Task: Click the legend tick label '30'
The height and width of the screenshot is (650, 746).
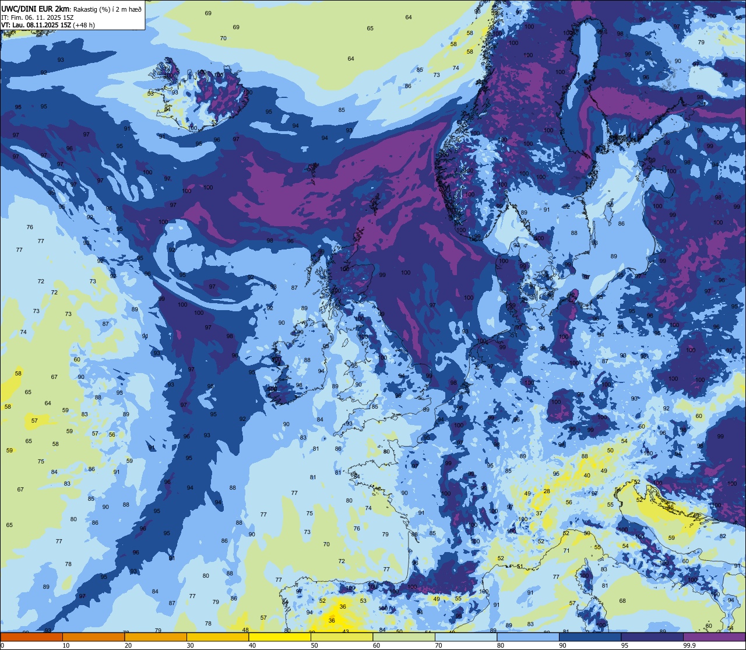Action: click(x=190, y=645)
